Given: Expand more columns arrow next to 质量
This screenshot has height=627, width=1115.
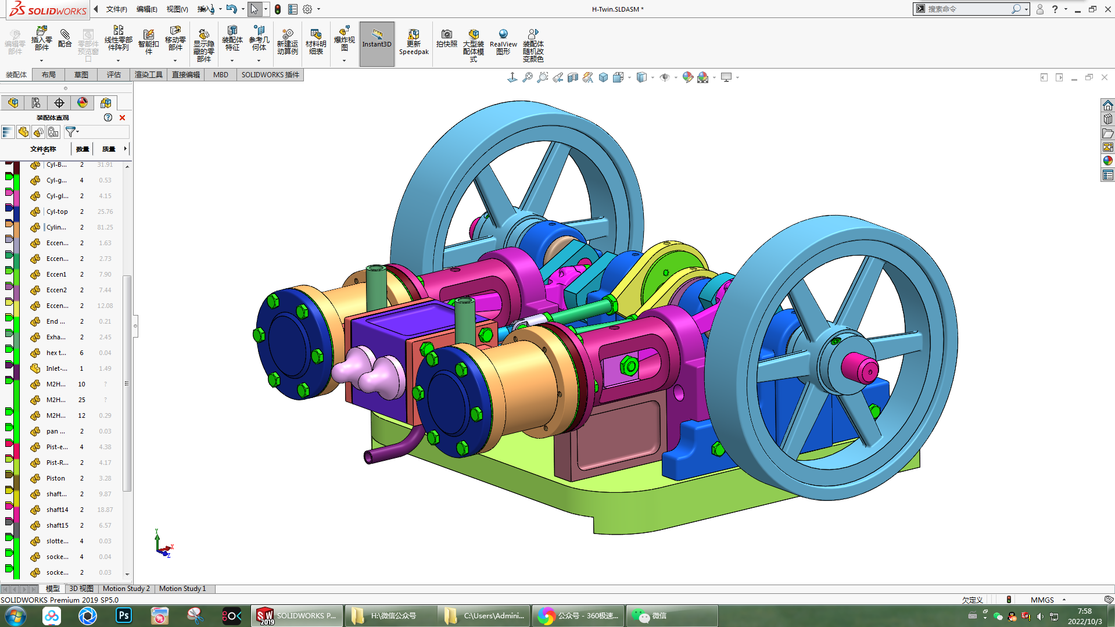Looking at the screenshot, I should point(126,149).
